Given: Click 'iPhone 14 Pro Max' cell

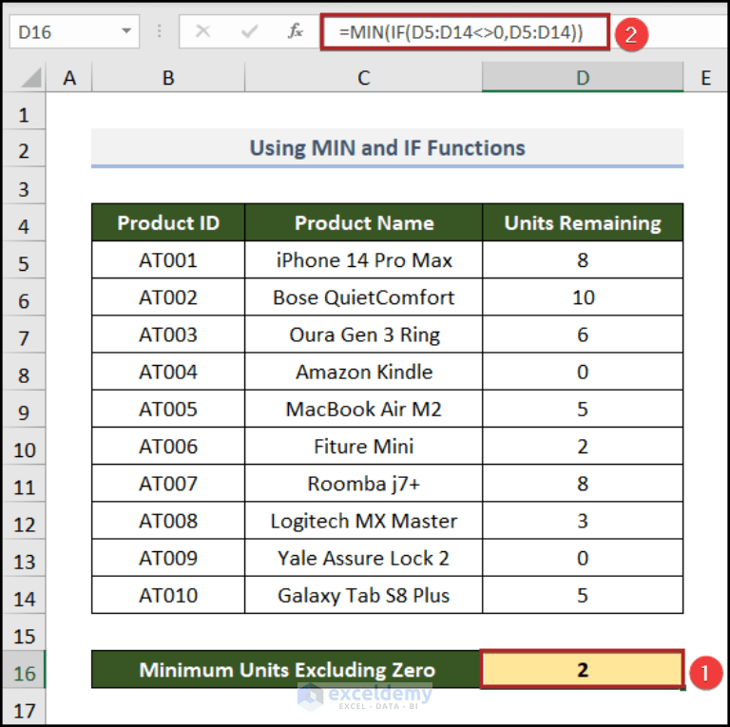Looking at the screenshot, I should click(x=364, y=259).
